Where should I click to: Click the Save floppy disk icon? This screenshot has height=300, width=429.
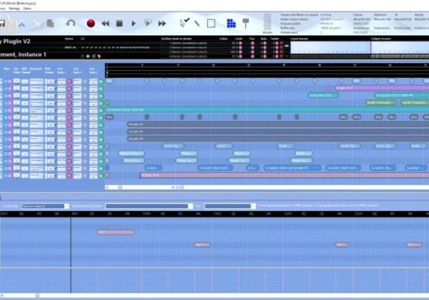click(2, 24)
